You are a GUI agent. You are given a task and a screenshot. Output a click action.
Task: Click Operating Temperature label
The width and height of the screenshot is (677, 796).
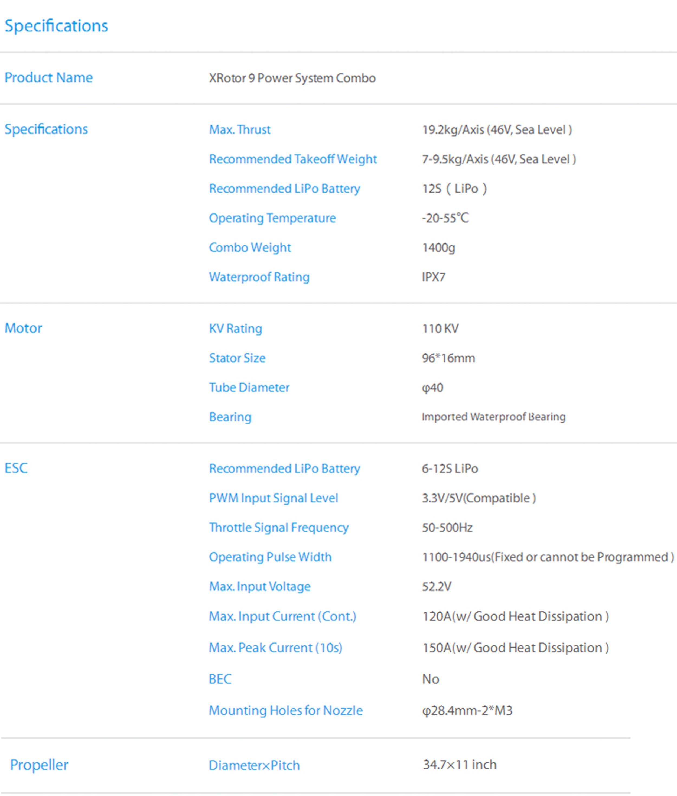272,218
